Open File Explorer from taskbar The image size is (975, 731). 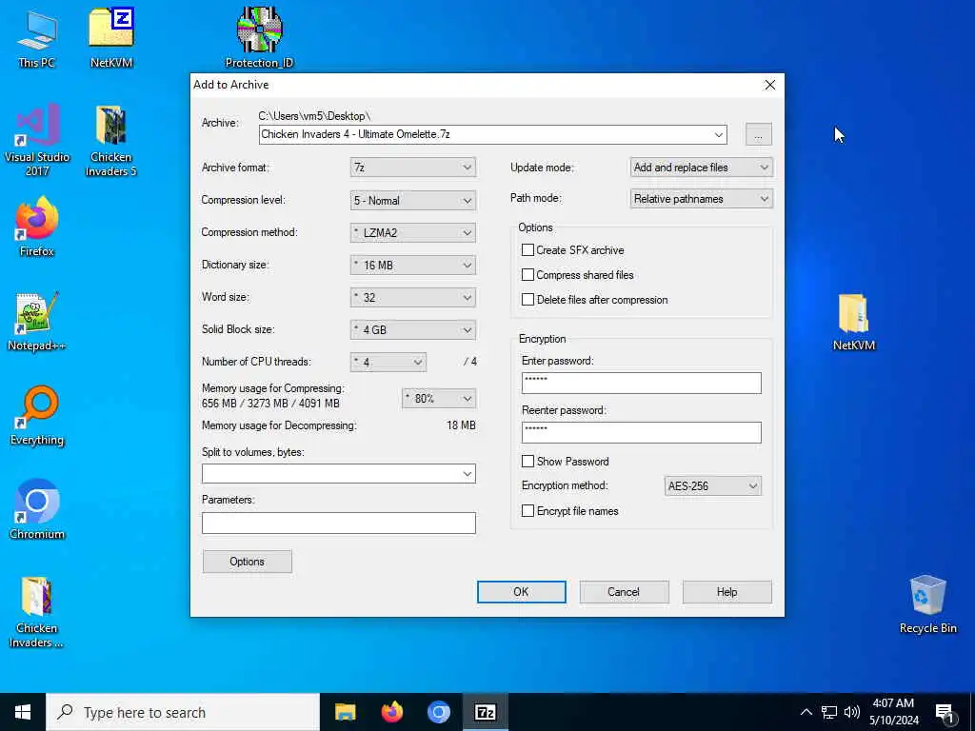click(345, 712)
